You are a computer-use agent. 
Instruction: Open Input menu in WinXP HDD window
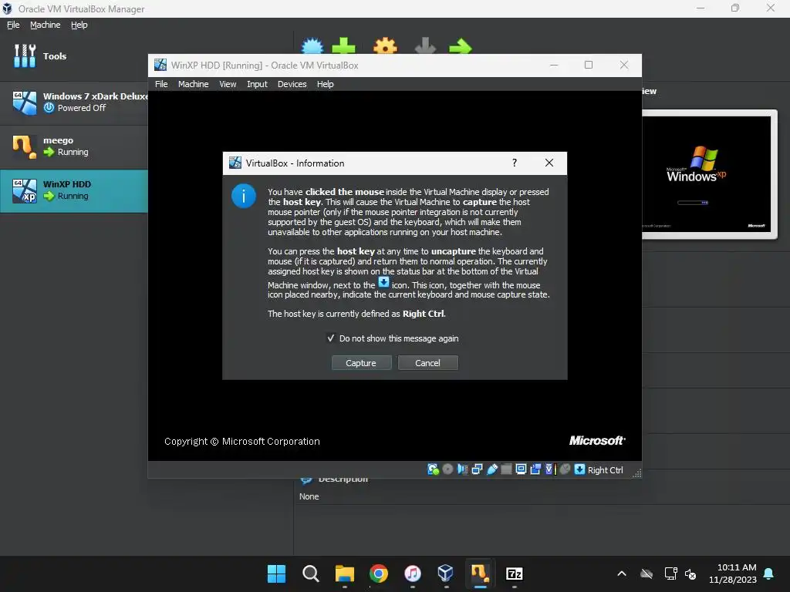click(257, 84)
